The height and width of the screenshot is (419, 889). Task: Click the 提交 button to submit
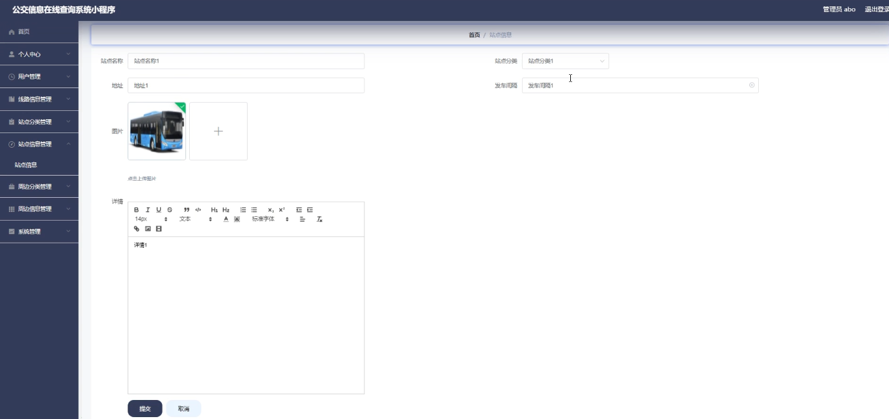click(x=144, y=408)
